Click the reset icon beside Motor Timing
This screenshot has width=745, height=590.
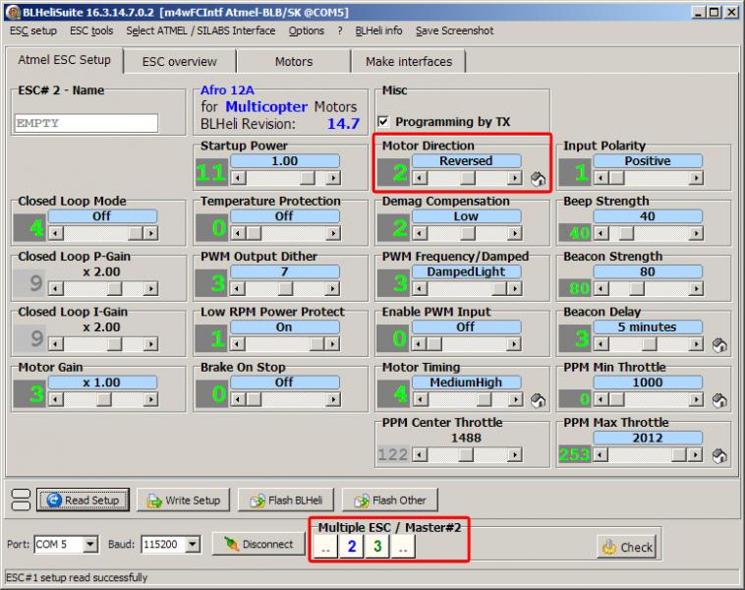[538, 400]
